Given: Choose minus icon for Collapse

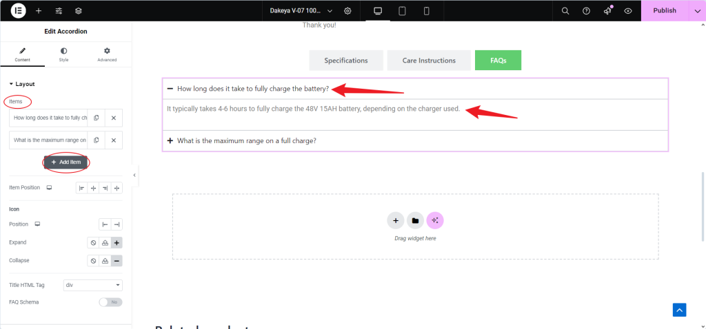Looking at the screenshot, I should coord(117,261).
